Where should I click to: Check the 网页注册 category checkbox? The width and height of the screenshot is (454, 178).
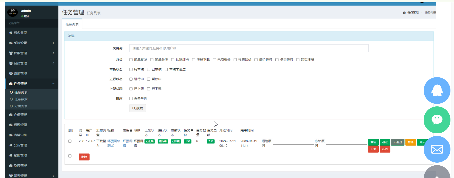(298, 60)
